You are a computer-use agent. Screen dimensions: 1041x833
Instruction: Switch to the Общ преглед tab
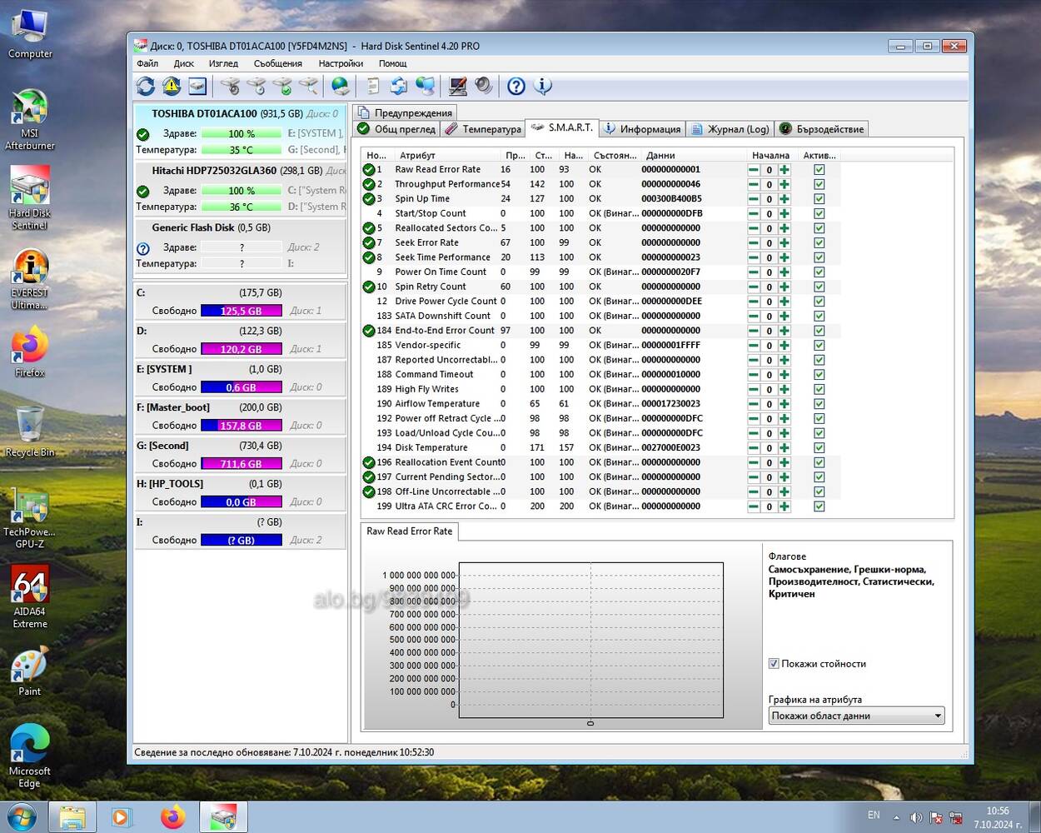pyautogui.click(x=396, y=129)
